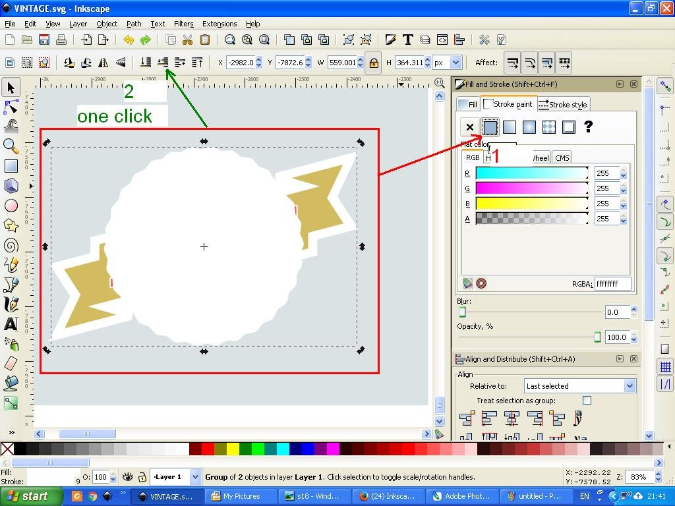The image size is (675, 506).
Task: Select the Spray tool
Action: pos(11,344)
